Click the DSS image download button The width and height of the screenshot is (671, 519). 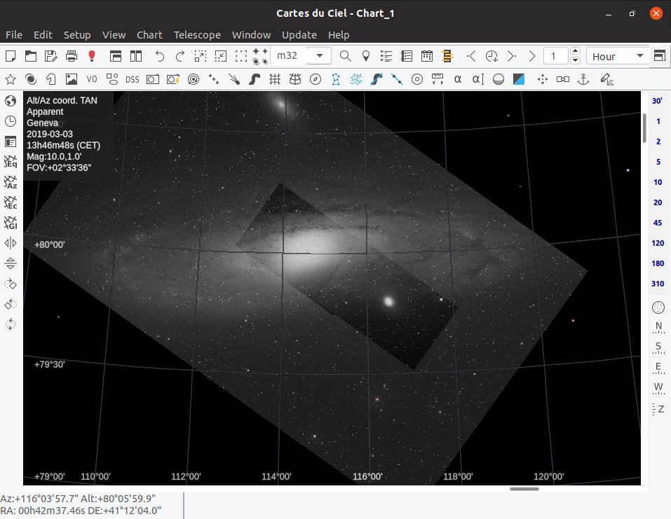tap(133, 79)
